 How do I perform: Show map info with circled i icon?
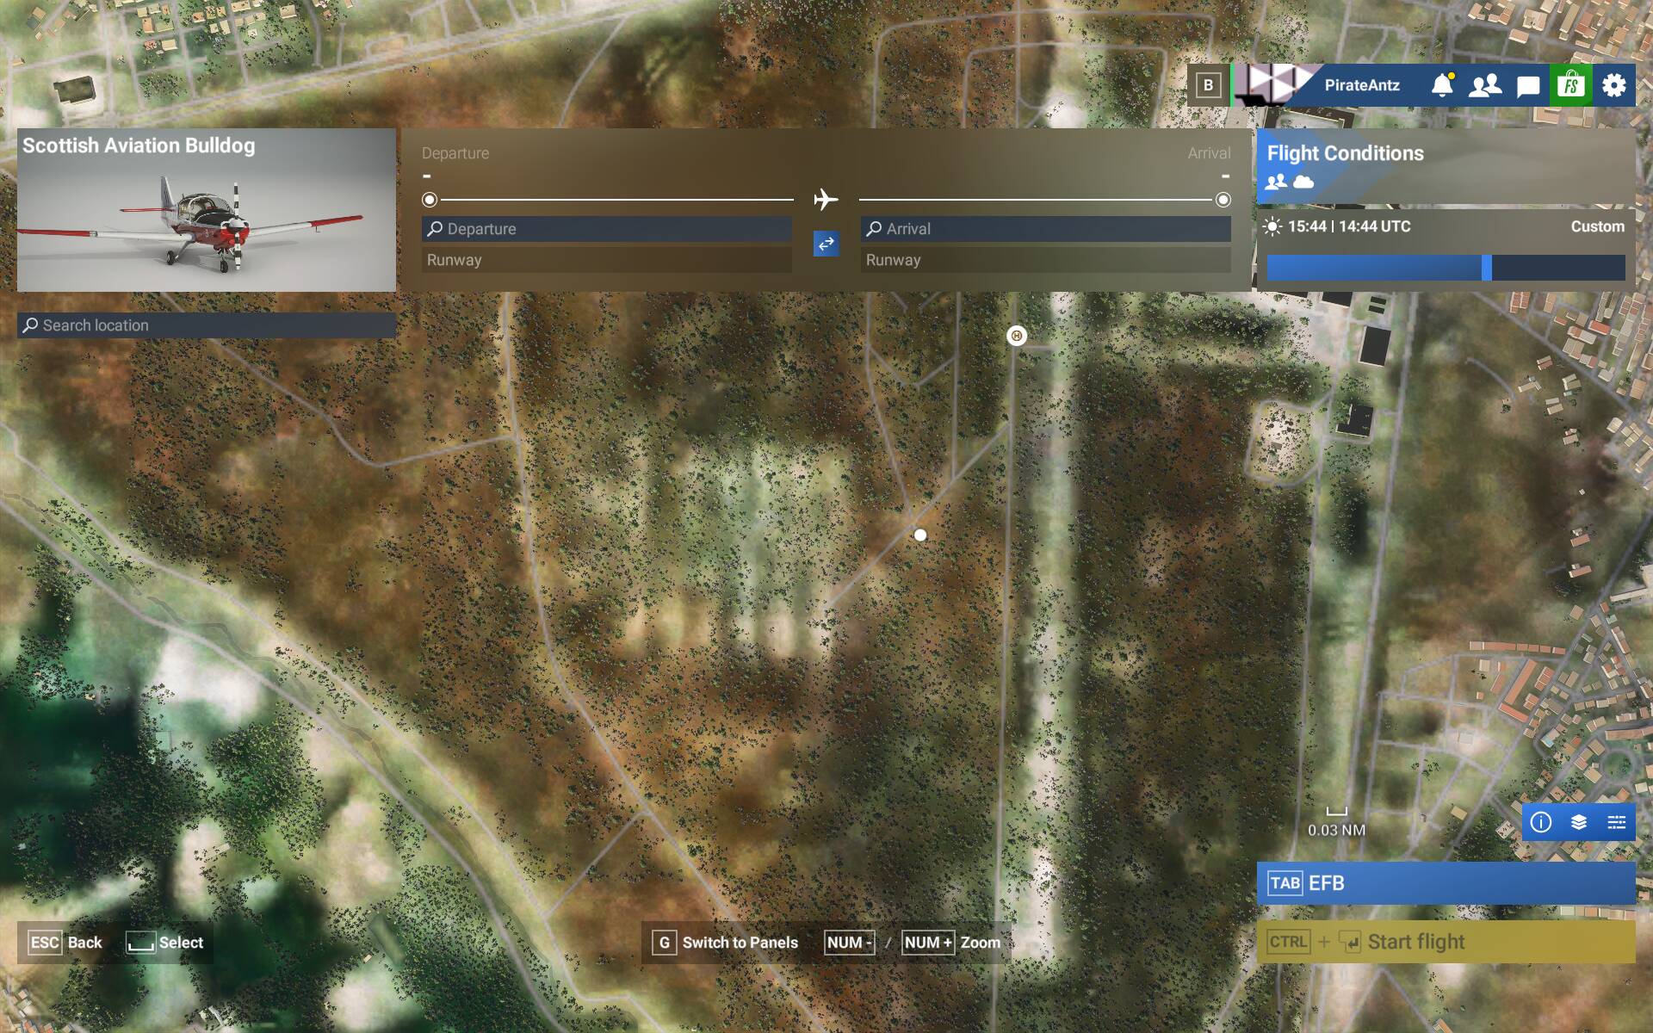click(1541, 822)
